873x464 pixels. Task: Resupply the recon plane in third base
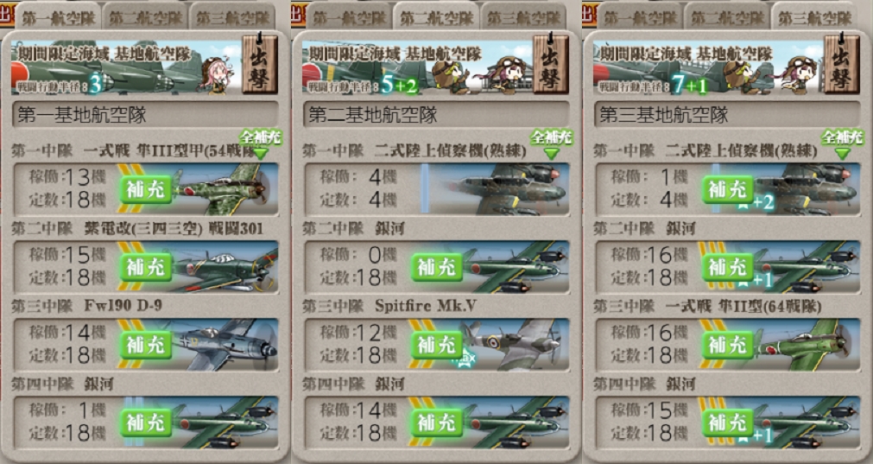click(727, 189)
